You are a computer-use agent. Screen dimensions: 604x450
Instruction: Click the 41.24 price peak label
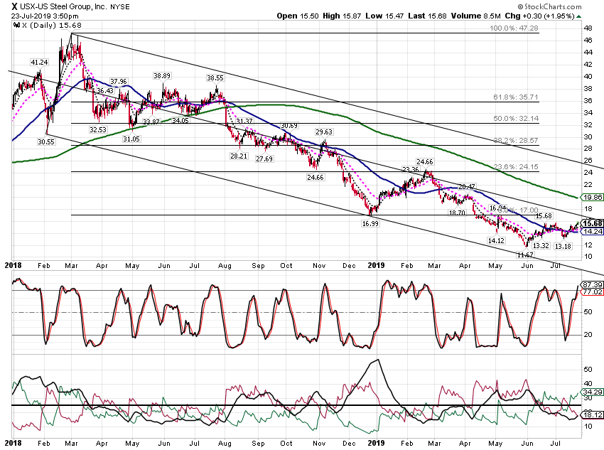click(39, 63)
